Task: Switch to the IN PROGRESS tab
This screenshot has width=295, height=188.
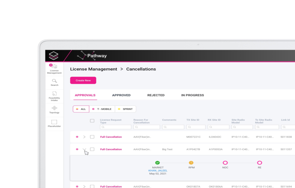Action: [192, 95]
